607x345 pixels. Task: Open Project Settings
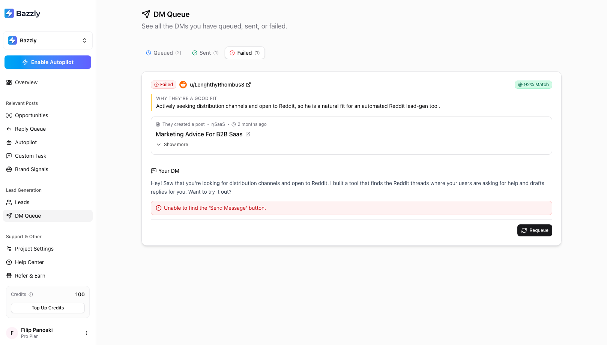48,249
